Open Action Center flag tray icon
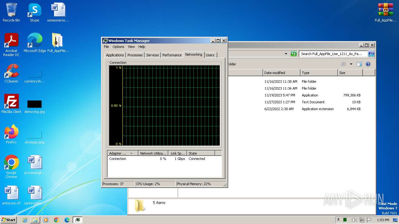Image resolution: width=399 pixels, height=224 pixels. tap(369, 220)
